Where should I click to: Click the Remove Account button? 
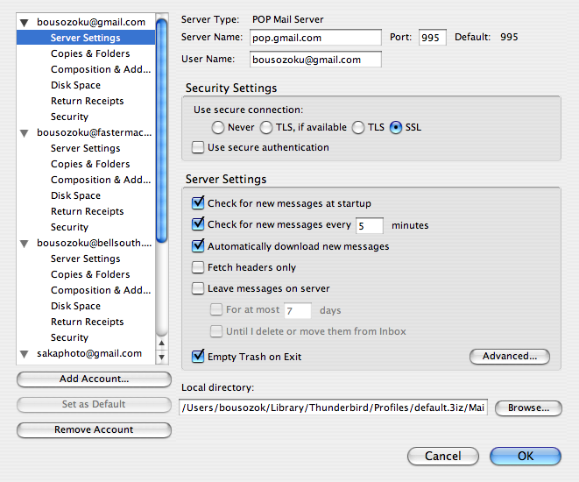94,430
